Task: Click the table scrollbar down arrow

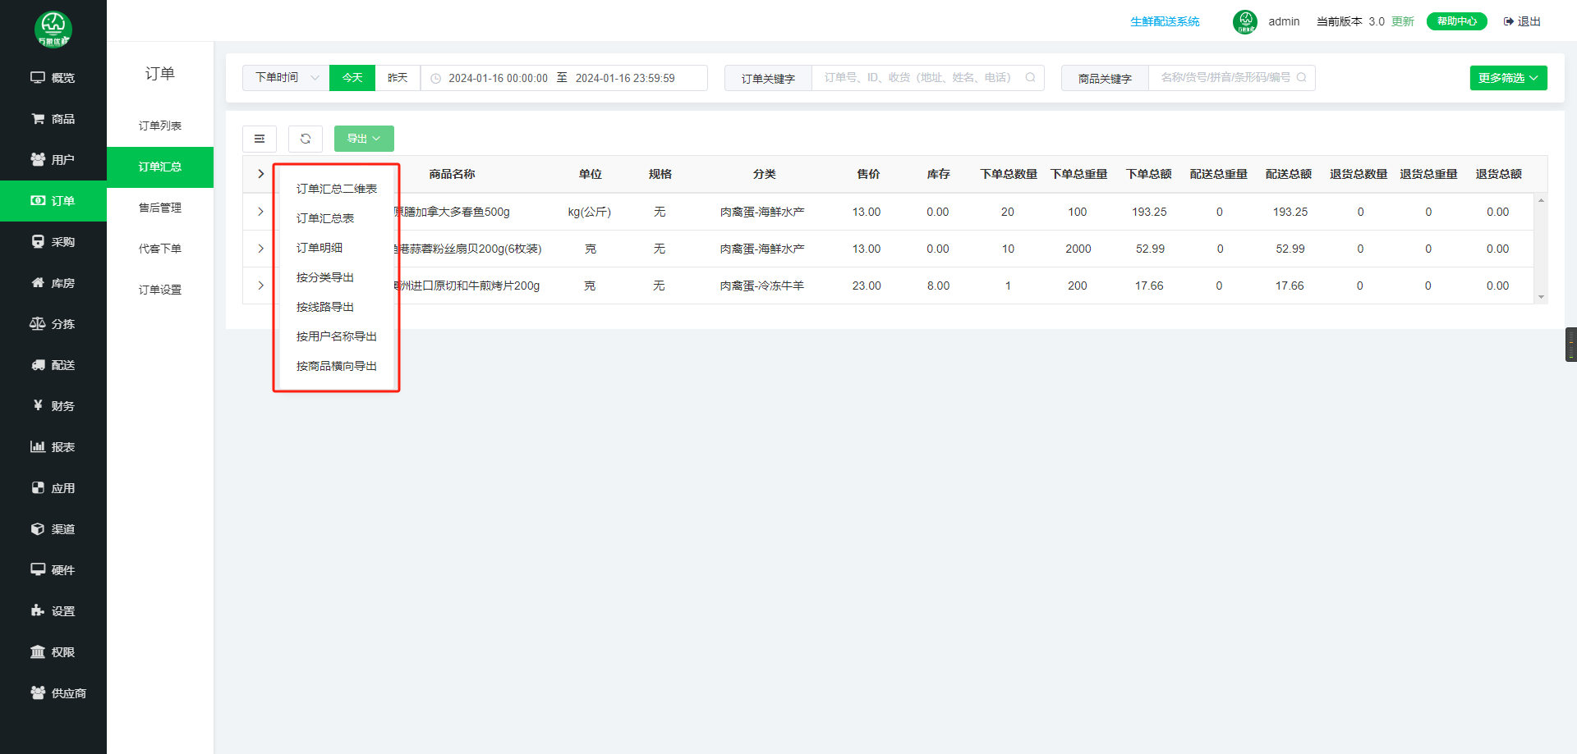Action: click(1541, 297)
